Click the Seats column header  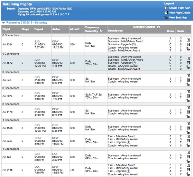[181, 31]
